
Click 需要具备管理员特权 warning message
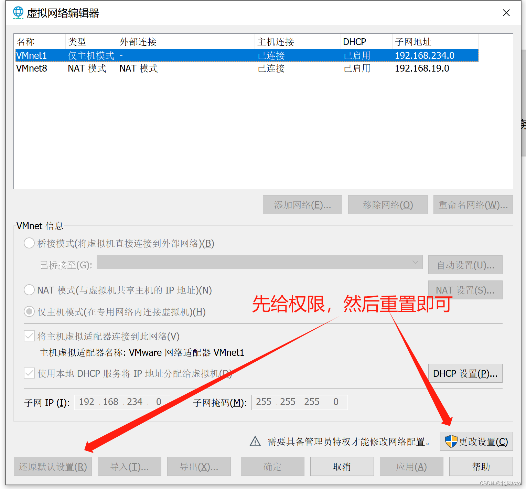[349, 442]
